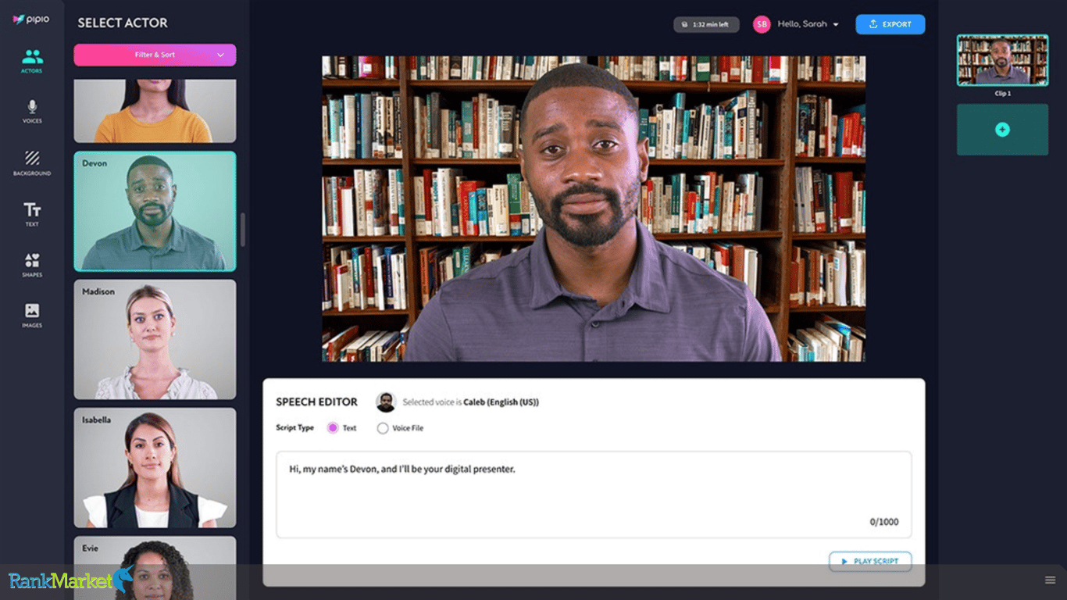Open the Actors panel icon
The height and width of the screenshot is (600, 1067).
pos(32,57)
